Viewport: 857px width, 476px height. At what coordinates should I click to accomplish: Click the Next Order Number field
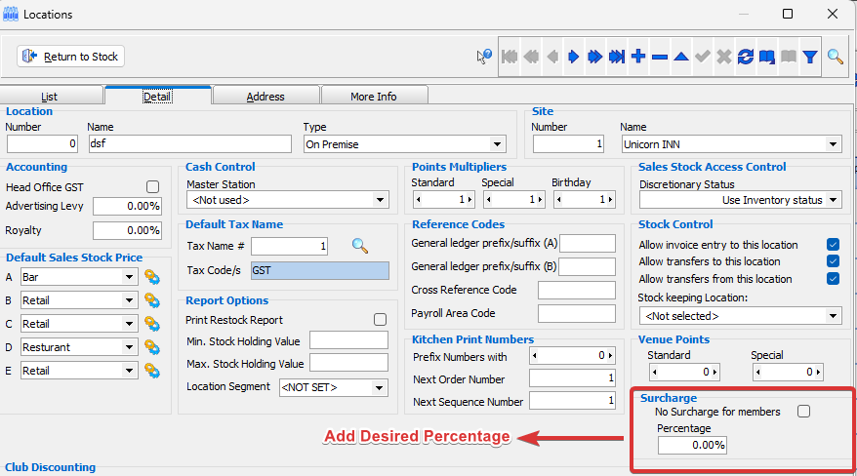(x=572, y=378)
